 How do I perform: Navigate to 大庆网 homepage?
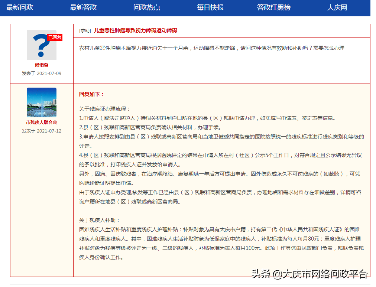point(338,7)
